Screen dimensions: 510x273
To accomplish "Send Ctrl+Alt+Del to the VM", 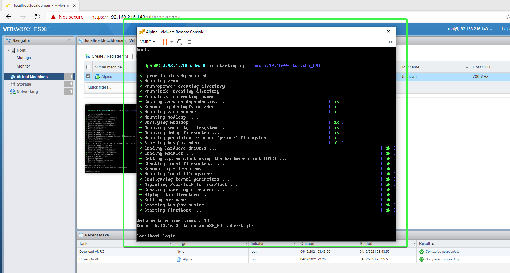I will pos(180,42).
